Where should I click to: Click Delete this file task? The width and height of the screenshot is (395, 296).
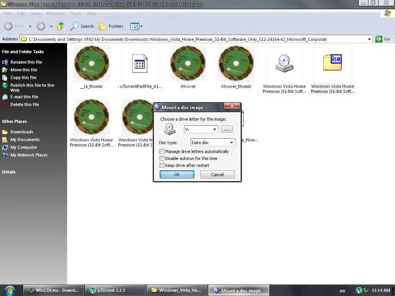point(25,104)
